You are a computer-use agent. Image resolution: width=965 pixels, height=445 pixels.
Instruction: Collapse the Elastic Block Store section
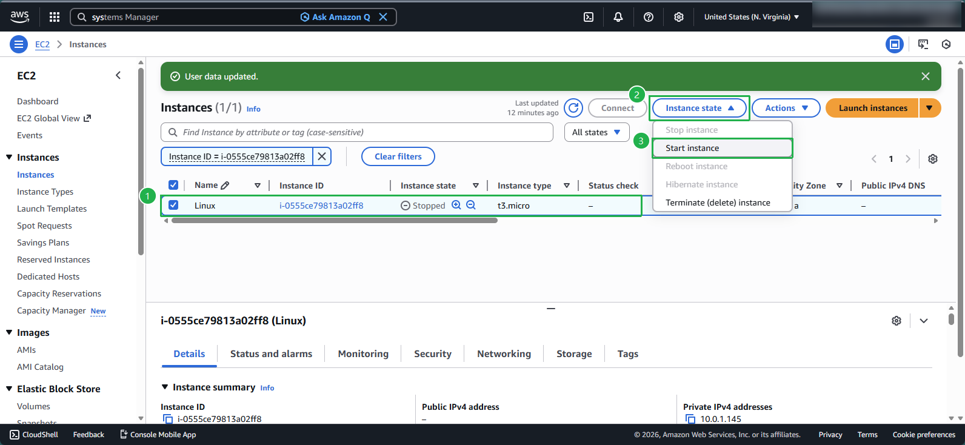pos(9,389)
